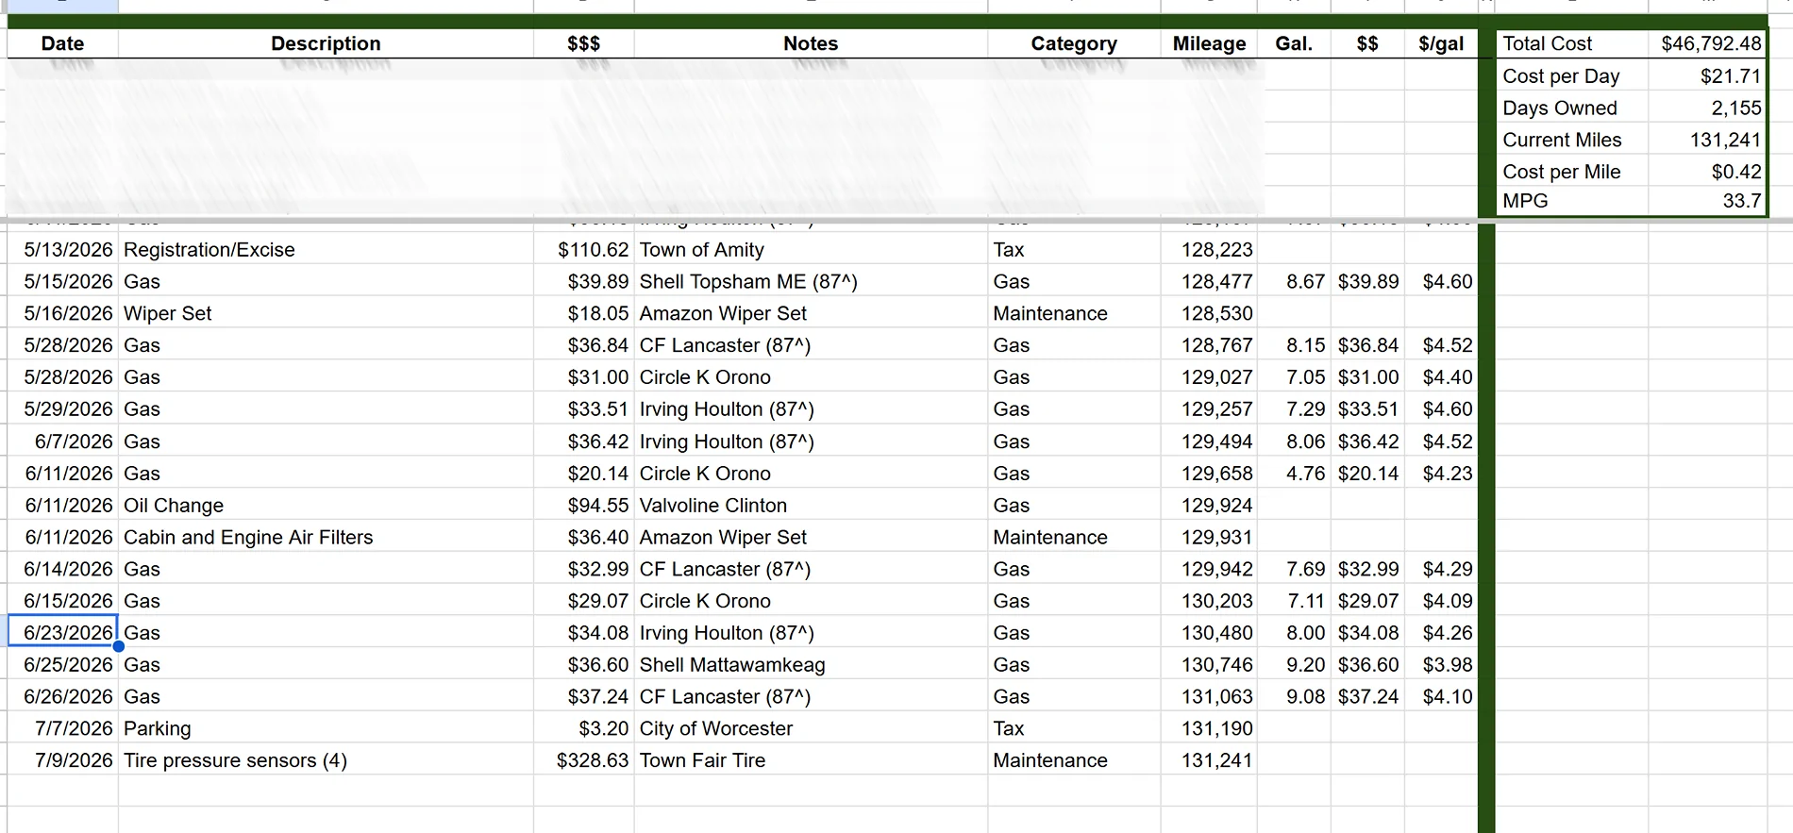Select the $/gal column header
Image resolution: width=1793 pixels, height=833 pixels.
pos(1441,43)
